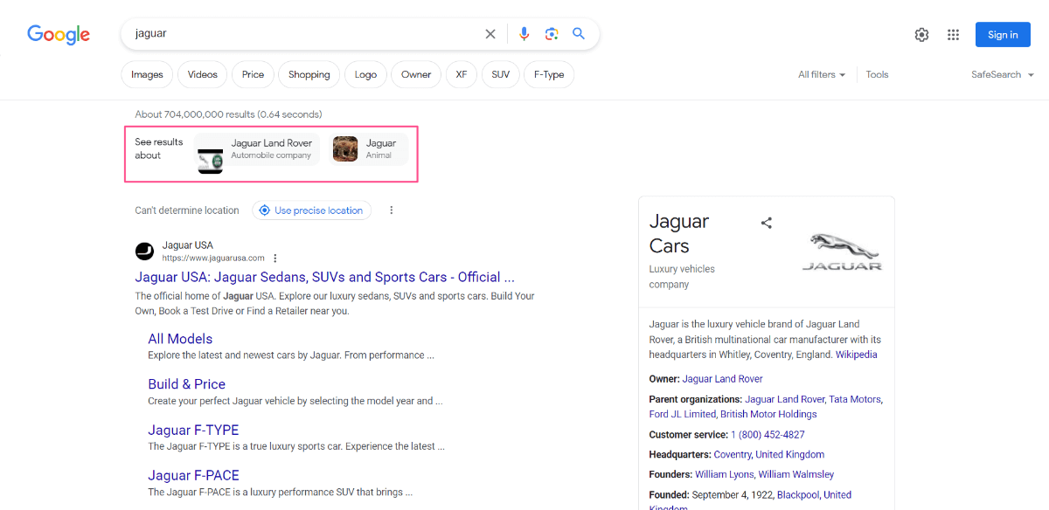1049x510 pixels.
Task: Click Jaguar Land Rover link beside Owner
Action: pyautogui.click(x=723, y=379)
